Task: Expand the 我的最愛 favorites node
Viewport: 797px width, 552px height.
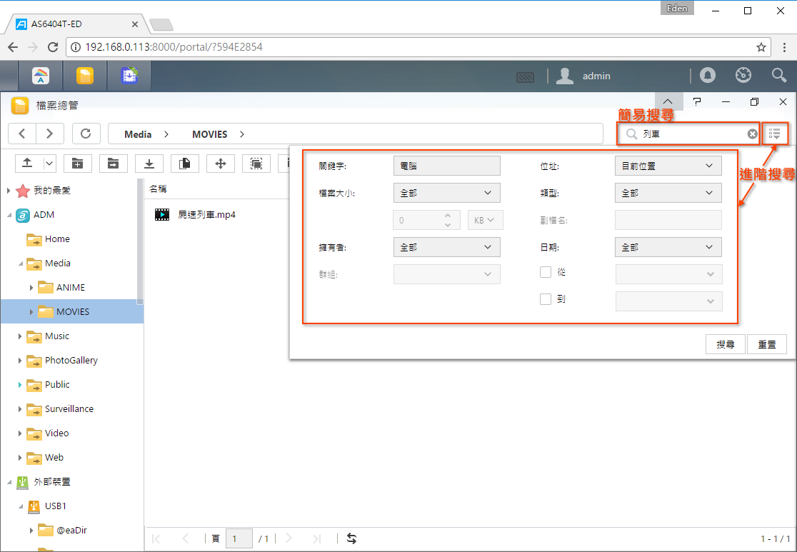Action: point(9,191)
